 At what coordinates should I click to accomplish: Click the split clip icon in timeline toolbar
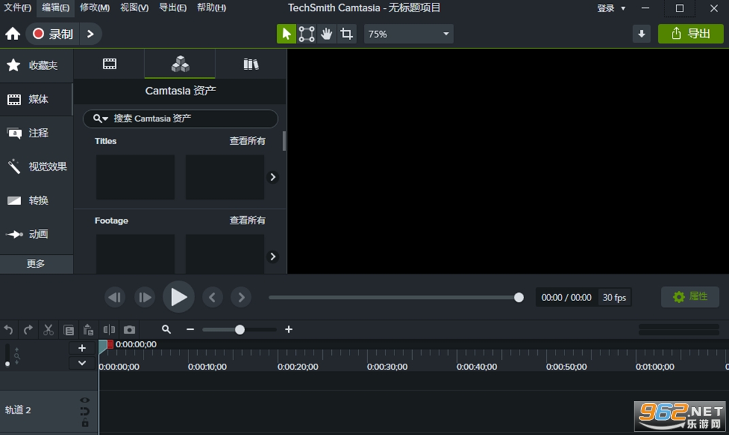[x=109, y=330]
